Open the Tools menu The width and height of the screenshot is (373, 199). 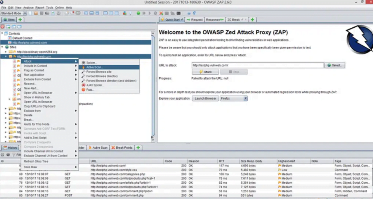pos(50,8)
